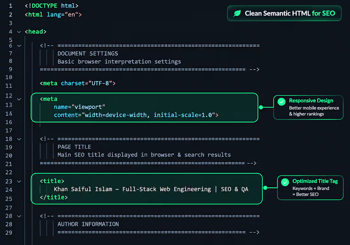Click the checkmark icon next to Responsive Design

[x=282, y=102]
